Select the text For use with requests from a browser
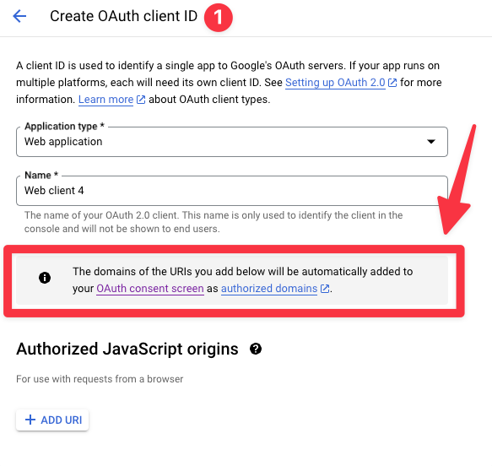The height and width of the screenshot is (466, 492). tap(100, 379)
